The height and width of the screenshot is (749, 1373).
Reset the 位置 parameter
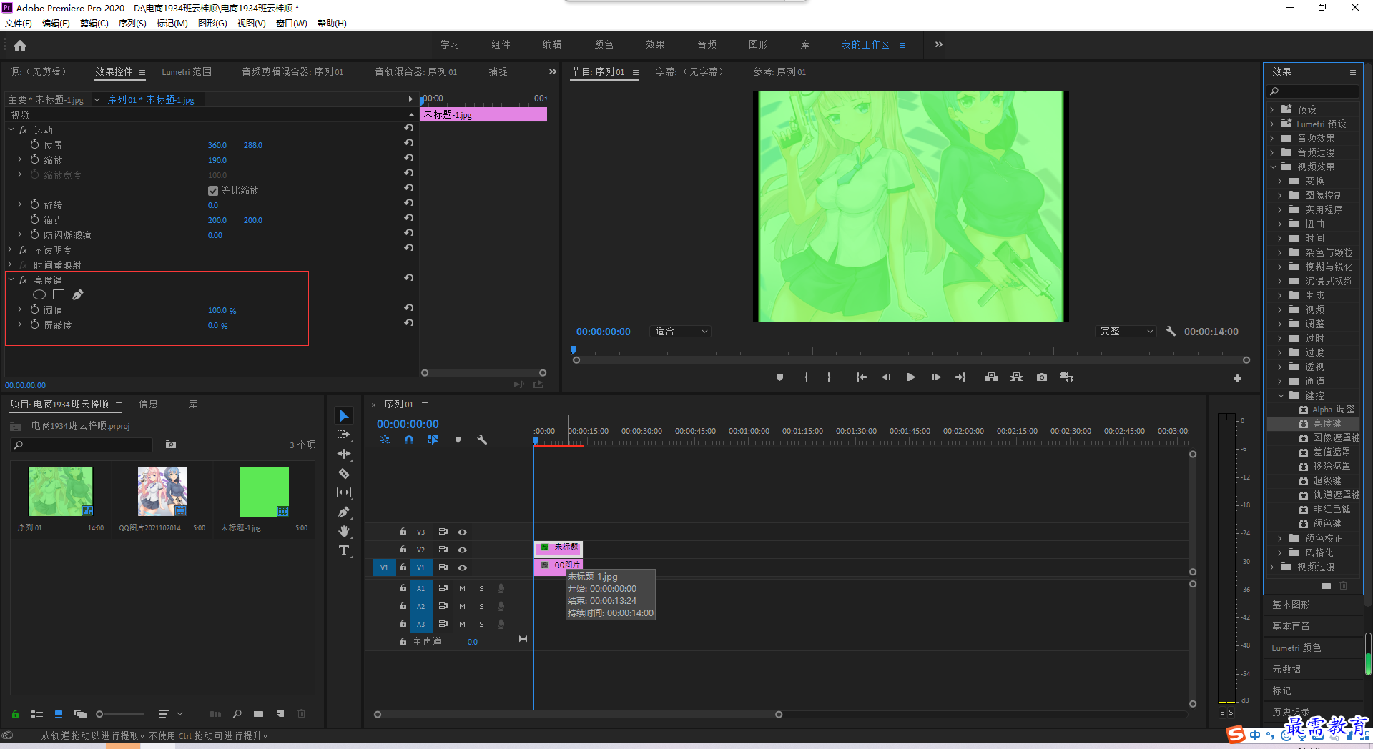[x=408, y=144]
